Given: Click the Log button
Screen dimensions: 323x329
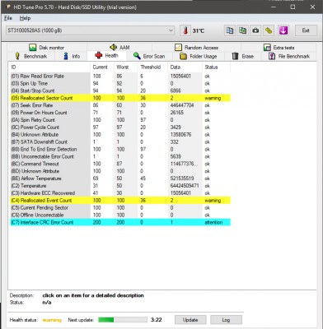Looking at the screenshot, I should [226, 320].
